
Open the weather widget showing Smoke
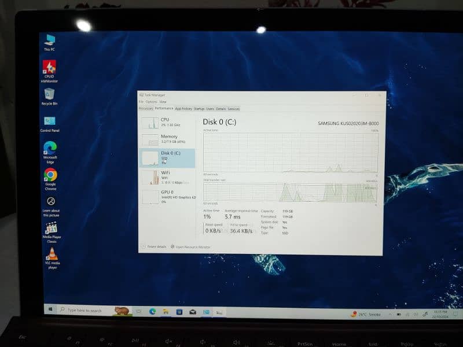point(365,315)
